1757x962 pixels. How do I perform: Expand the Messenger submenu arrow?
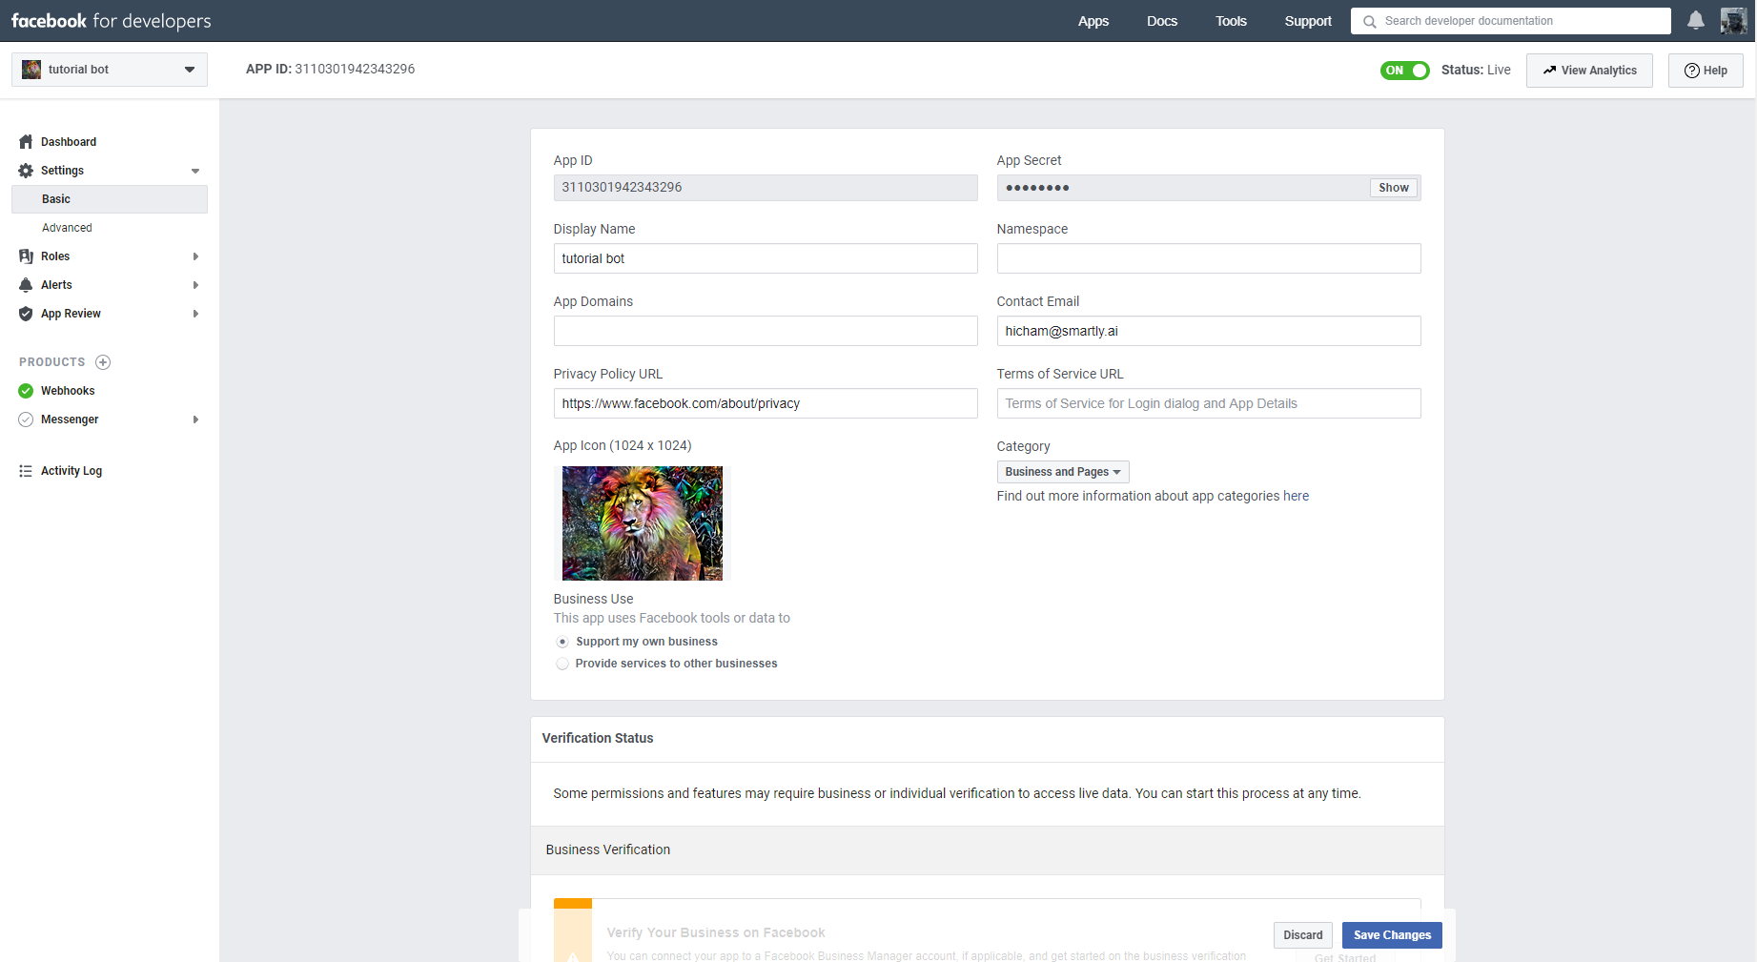[195, 420]
